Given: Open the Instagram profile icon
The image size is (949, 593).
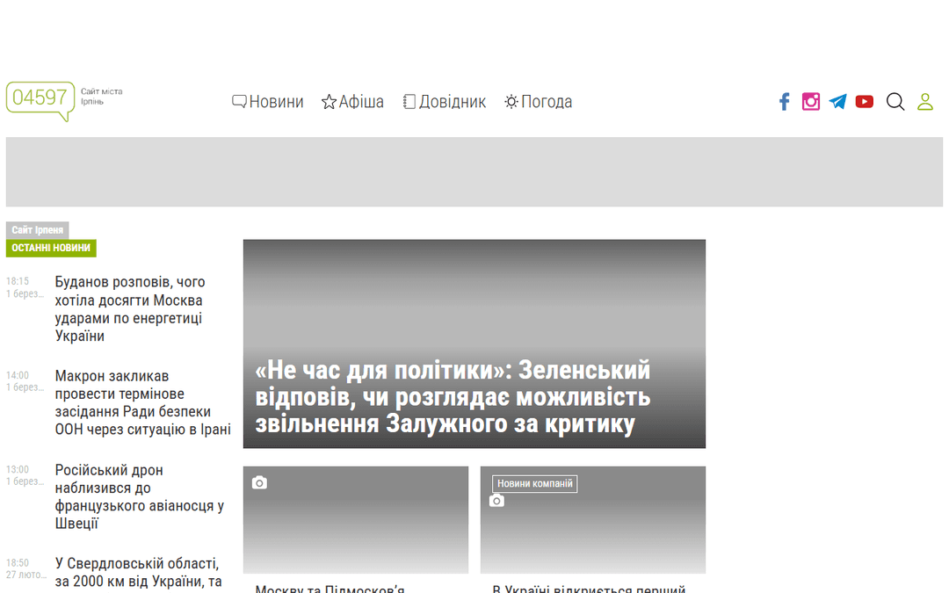Looking at the screenshot, I should pyautogui.click(x=811, y=102).
